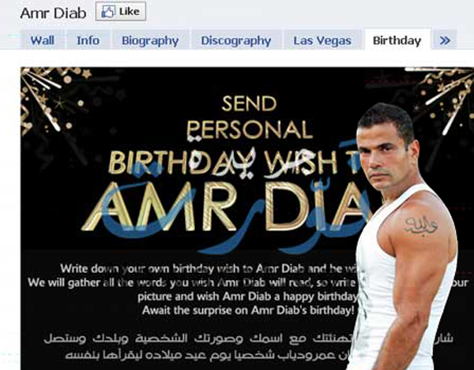474x370 pixels.
Task: Switch to the Info tab
Action: click(x=88, y=40)
